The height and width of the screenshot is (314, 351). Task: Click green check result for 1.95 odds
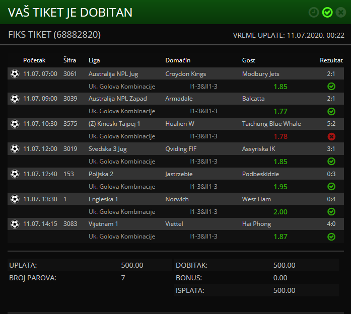click(331, 187)
